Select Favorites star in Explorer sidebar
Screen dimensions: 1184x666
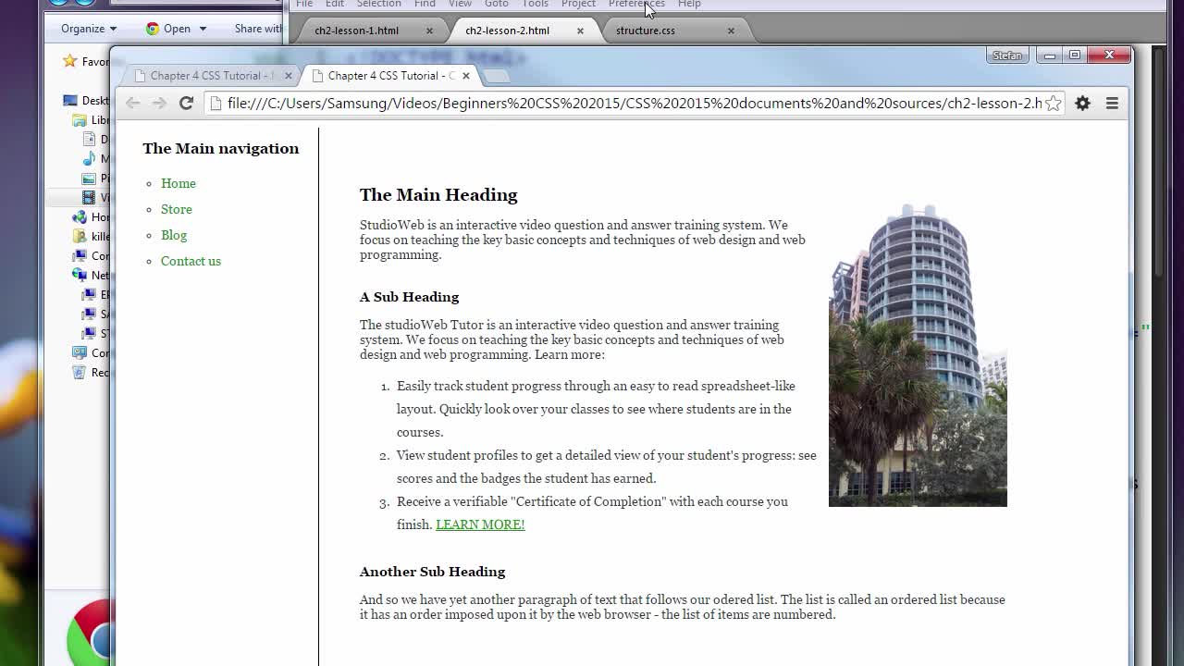pos(69,61)
